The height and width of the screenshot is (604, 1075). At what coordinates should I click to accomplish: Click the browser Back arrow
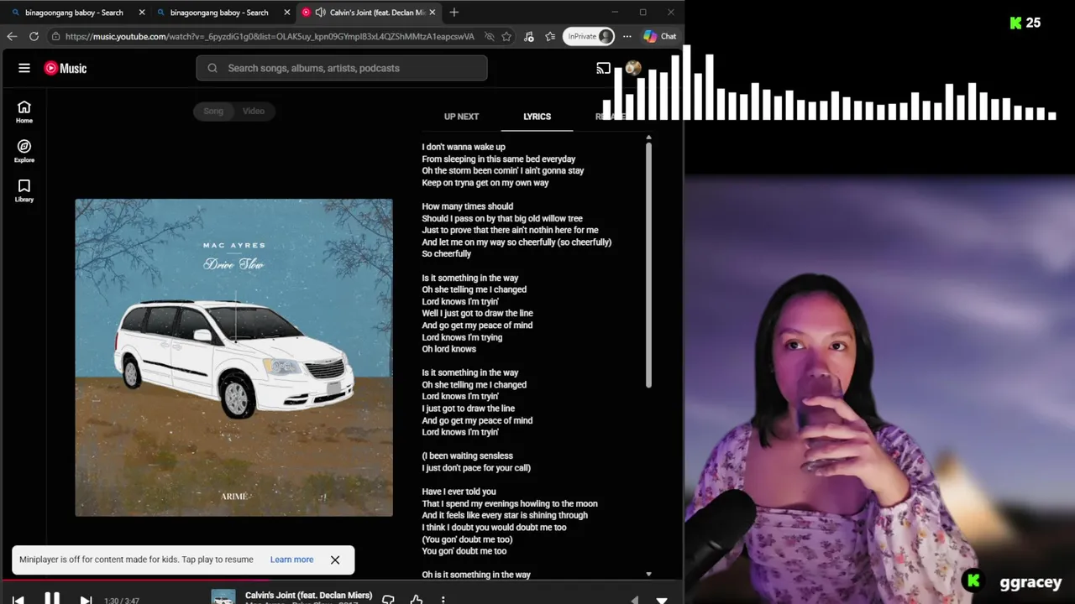tap(12, 36)
